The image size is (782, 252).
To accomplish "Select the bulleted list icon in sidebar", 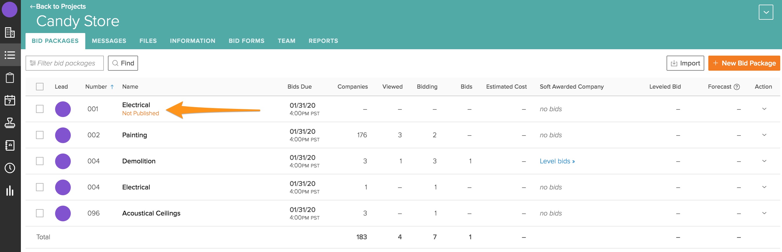I will point(10,55).
